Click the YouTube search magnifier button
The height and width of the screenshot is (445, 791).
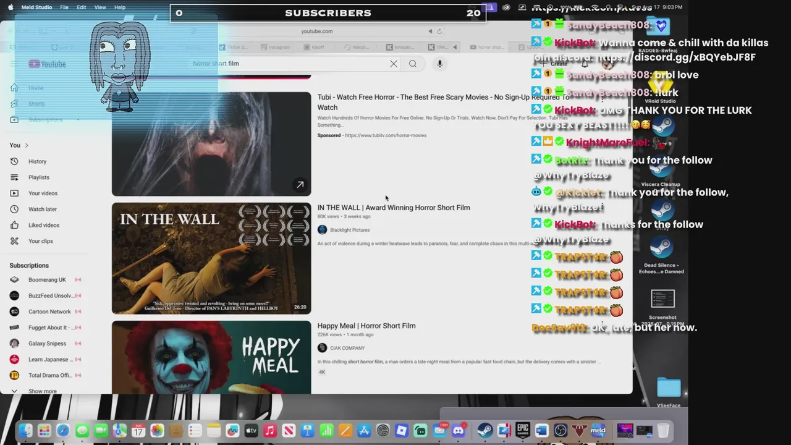[x=413, y=64]
